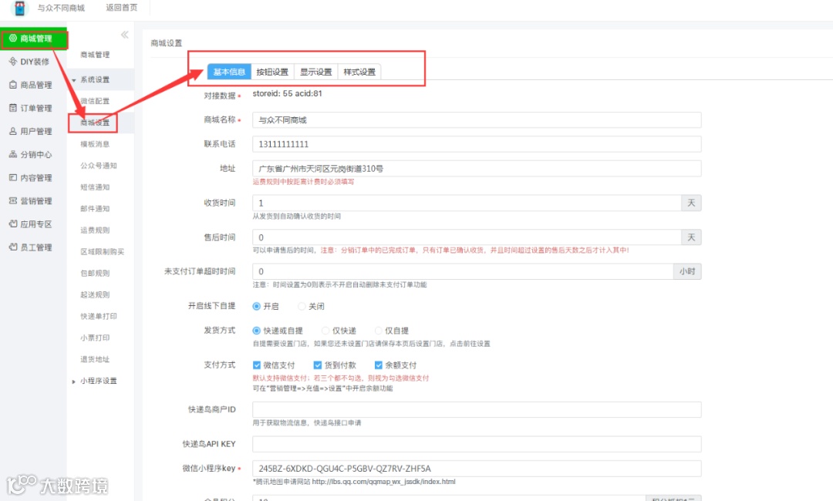This screenshot has height=501, width=833.
Task: Open 模板消息 submenu item
Action: point(95,144)
